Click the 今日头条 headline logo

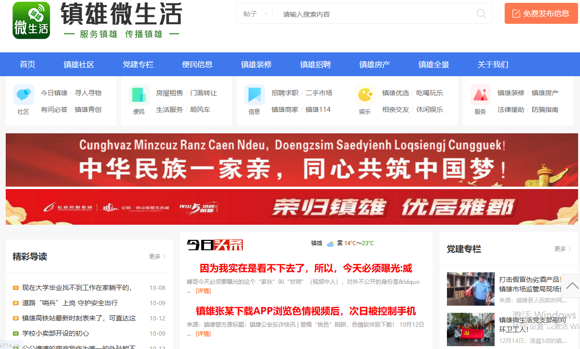(x=215, y=245)
